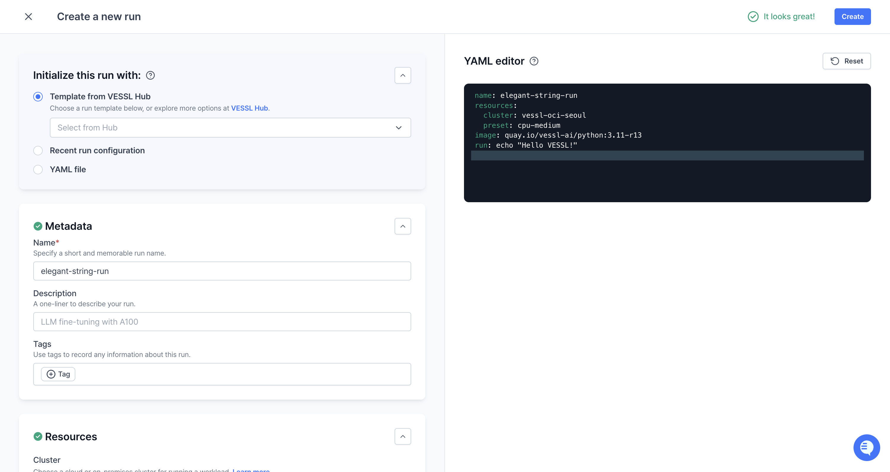
Task: Open the VESSL Hub link
Action: click(x=249, y=109)
